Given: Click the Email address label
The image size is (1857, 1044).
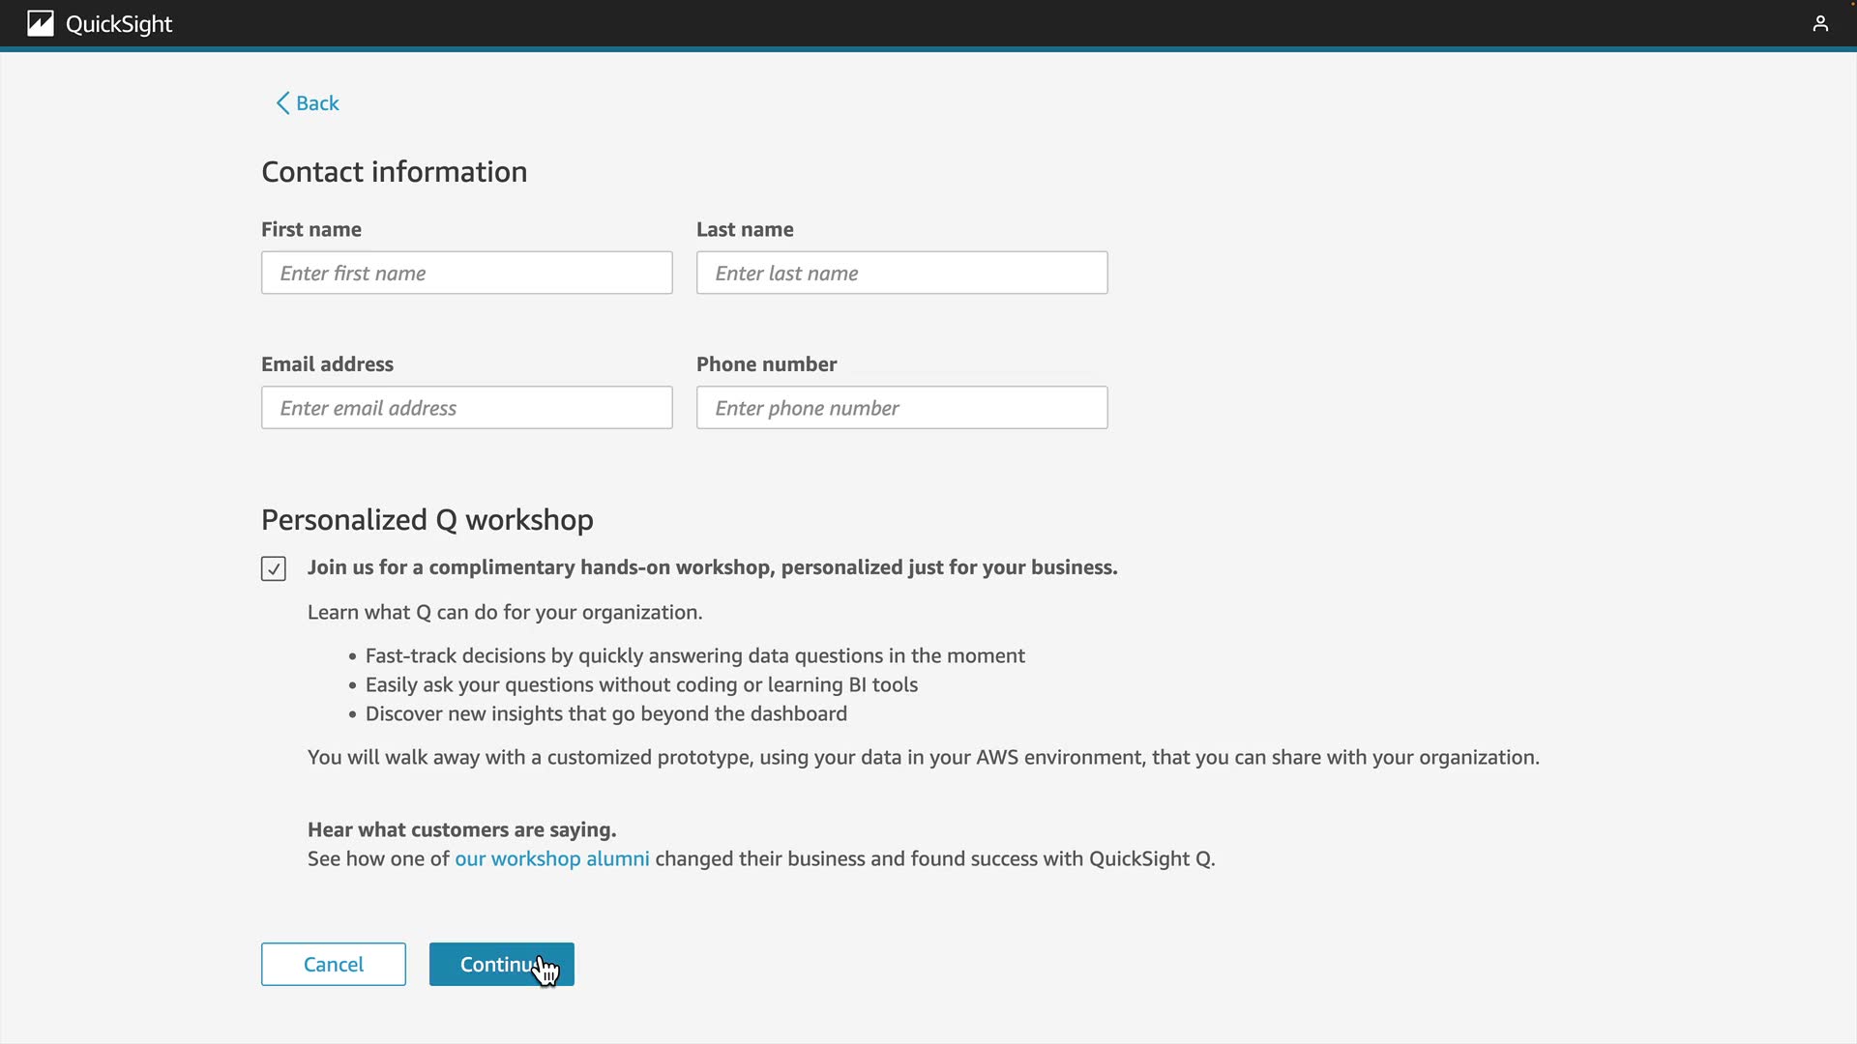Looking at the screenshot, I should [x=327, y=364].
